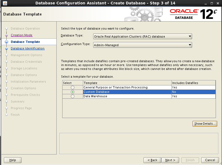
Task: Select the Custom Database radio button
Action: (x=72, y=92)
